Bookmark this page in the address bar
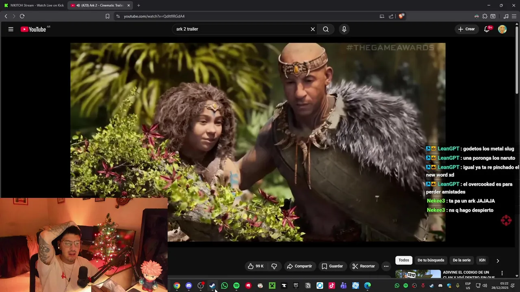 pos(107,16)
